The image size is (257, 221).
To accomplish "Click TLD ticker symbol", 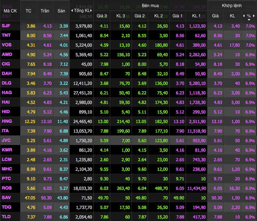I will click(6, 216).
